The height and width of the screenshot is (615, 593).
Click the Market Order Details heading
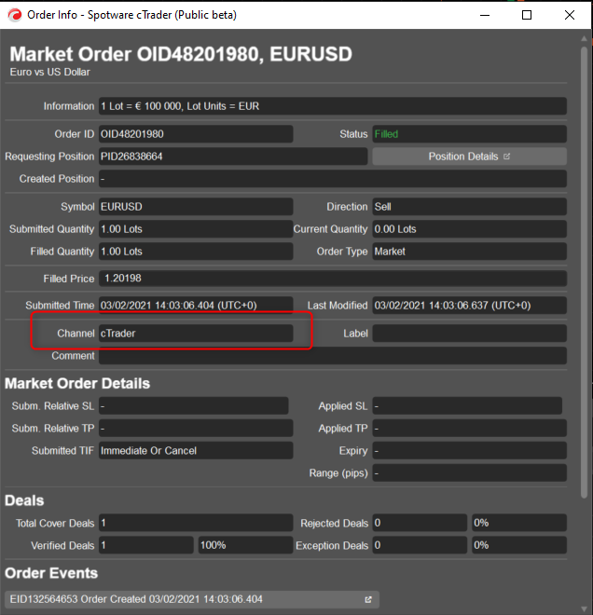77,384
